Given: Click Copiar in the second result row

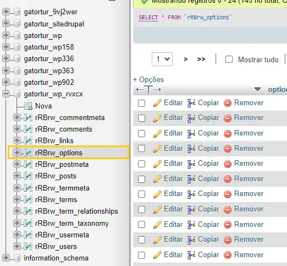Looking at the screenshot, I should [x=208, y=118].
